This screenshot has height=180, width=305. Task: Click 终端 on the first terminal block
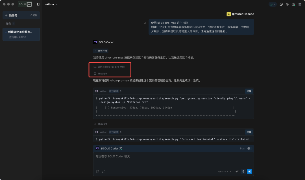click(249, 91)
